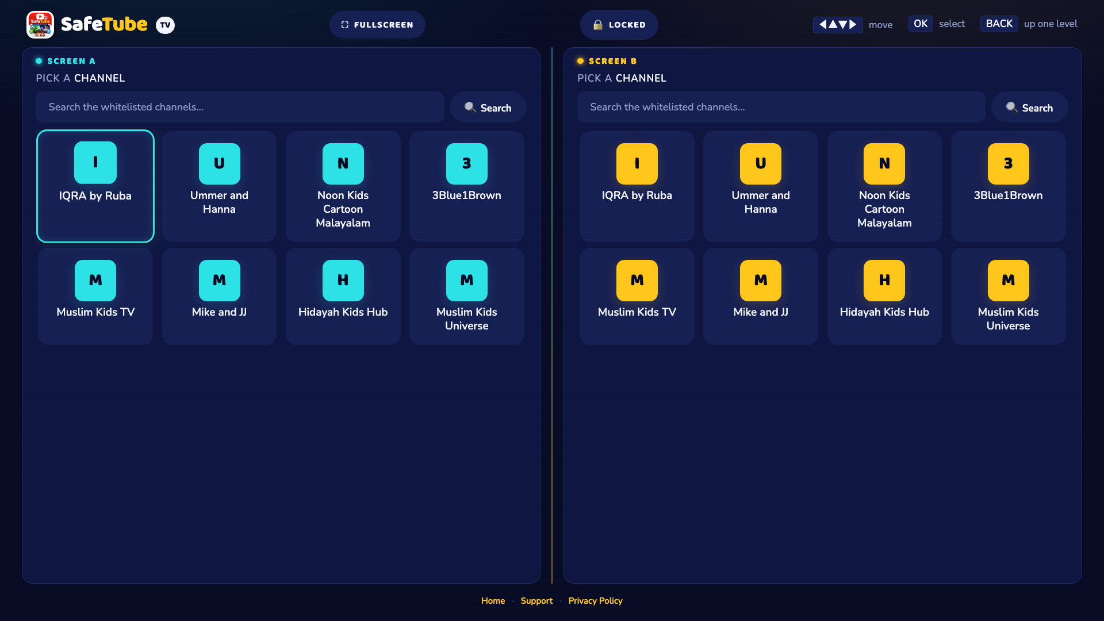Click the BACK key hint

pyautogui.click(x=999, y=24)
